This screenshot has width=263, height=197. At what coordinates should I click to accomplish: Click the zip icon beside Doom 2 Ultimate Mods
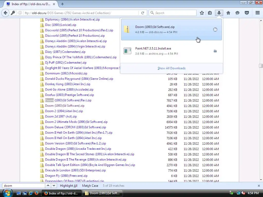42,122
